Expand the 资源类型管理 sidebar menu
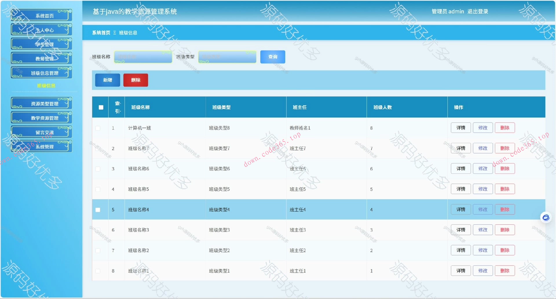Screen dimensions: 556x299 (x=41, y=104)
